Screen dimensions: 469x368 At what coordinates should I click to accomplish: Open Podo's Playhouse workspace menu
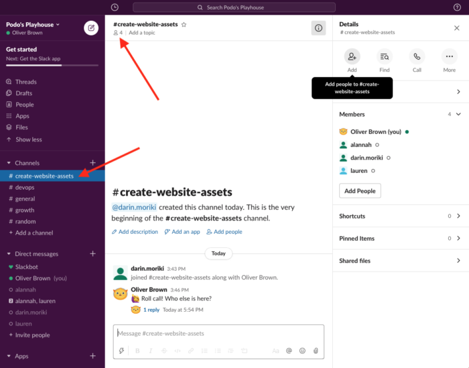click(x=33, y=24)
